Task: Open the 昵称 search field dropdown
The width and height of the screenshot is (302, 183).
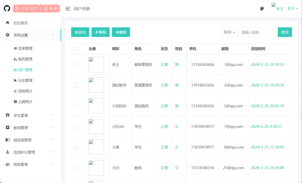Action: click(229, 32)
